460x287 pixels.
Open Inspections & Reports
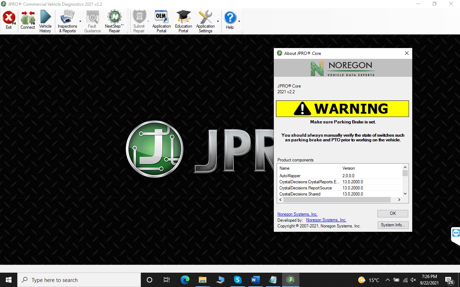click(x=68, y=20)
